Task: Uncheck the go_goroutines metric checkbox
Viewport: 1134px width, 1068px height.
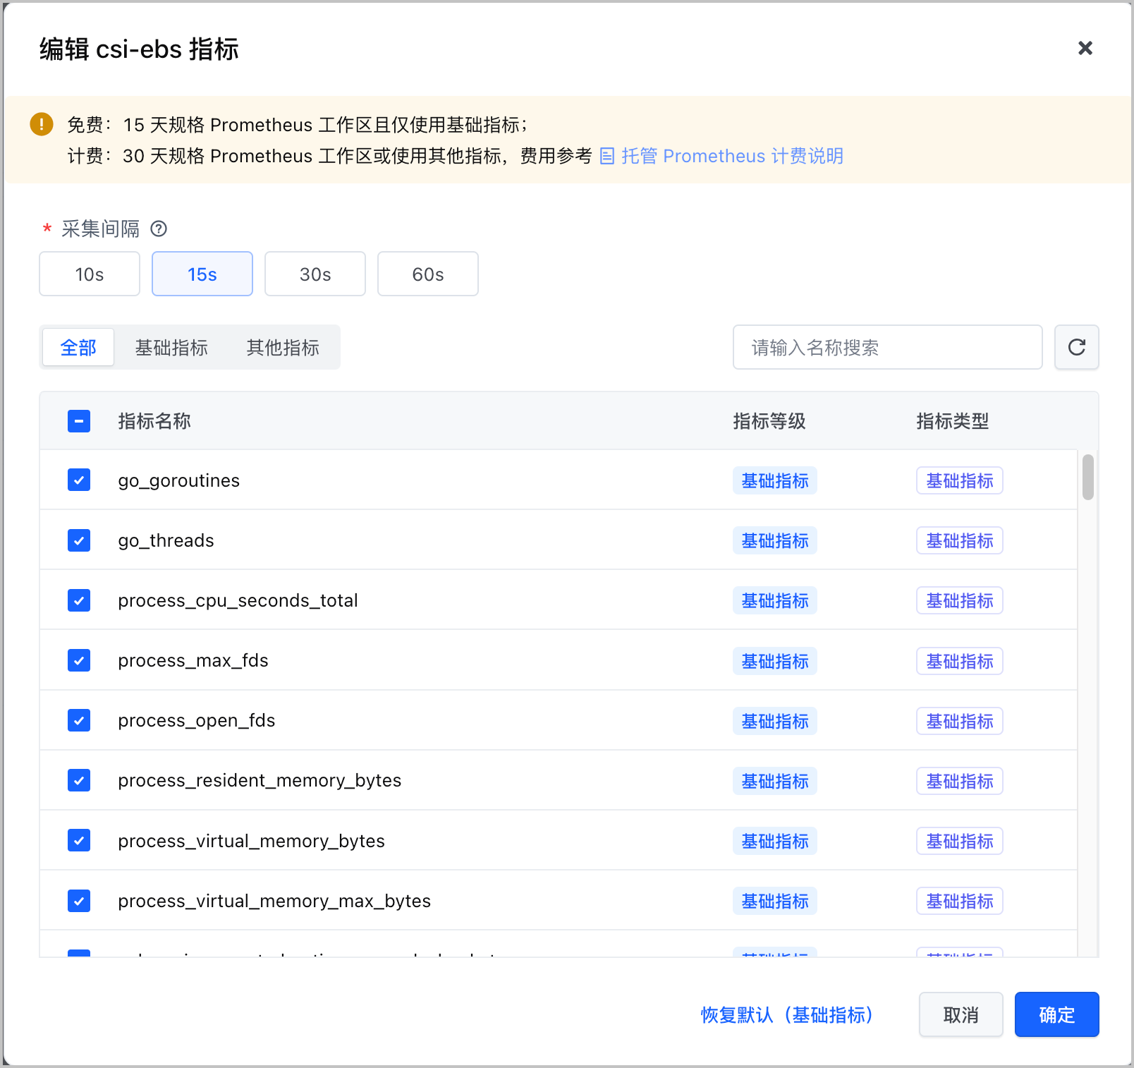Action: click(x=79, y=480)
